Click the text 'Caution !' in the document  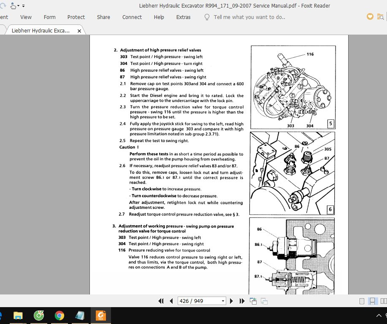coord(129,147)
